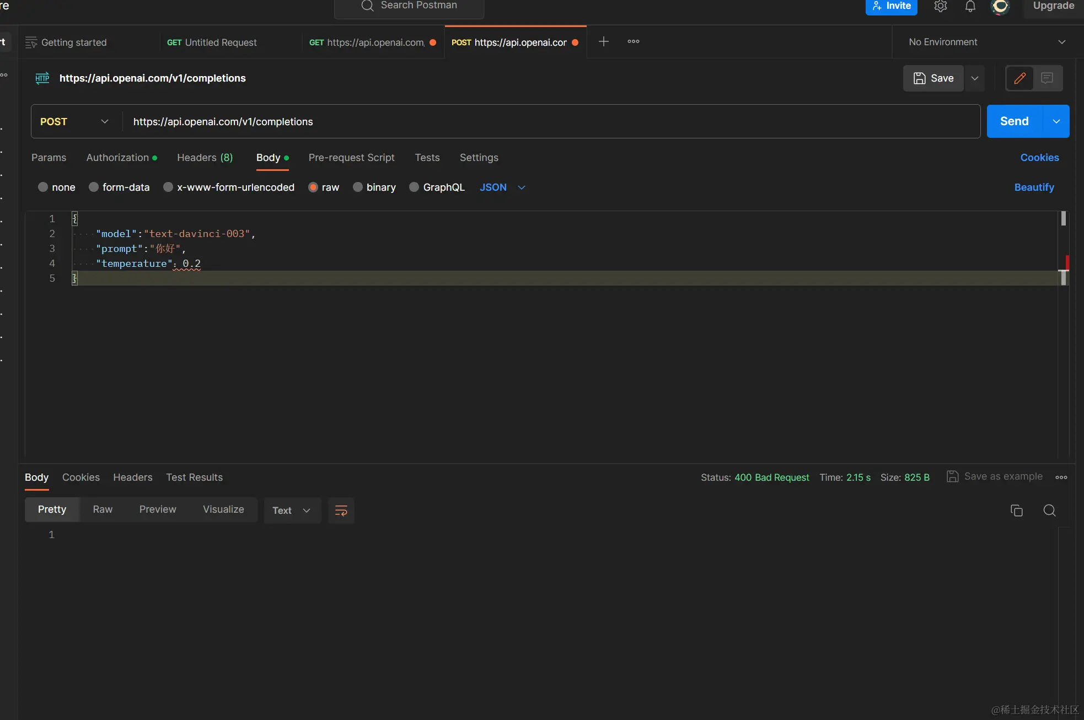Click the Beautify link

(x=1034, y=187)
